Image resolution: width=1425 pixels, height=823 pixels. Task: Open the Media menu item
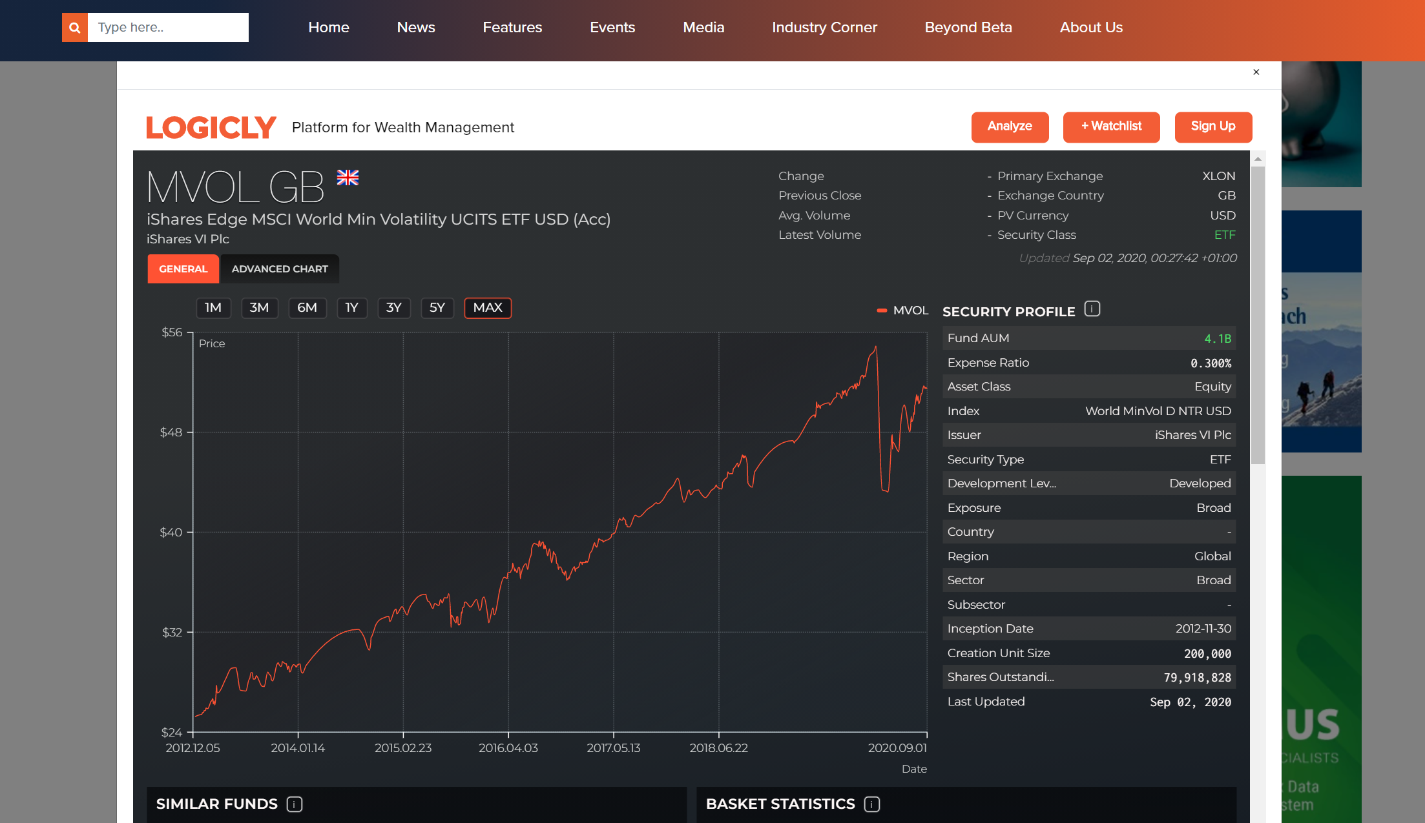703,28
